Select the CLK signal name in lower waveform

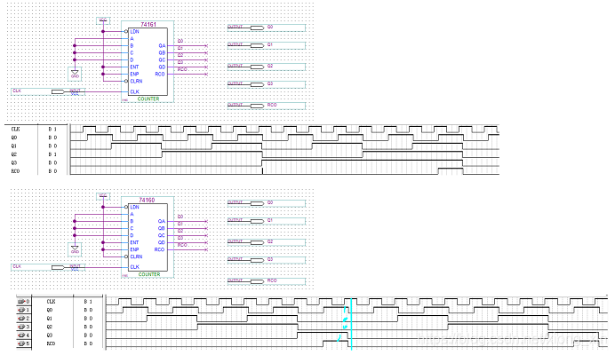point(51,302)
